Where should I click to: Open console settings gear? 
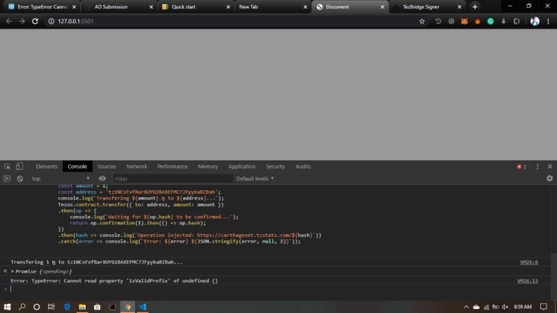(549, 178)
